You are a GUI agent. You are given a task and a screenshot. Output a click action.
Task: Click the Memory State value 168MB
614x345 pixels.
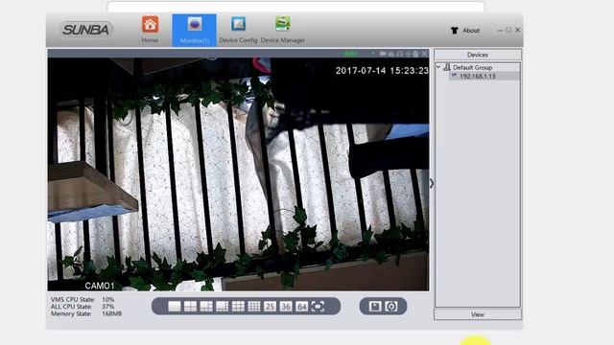click(x=111, y=313)
